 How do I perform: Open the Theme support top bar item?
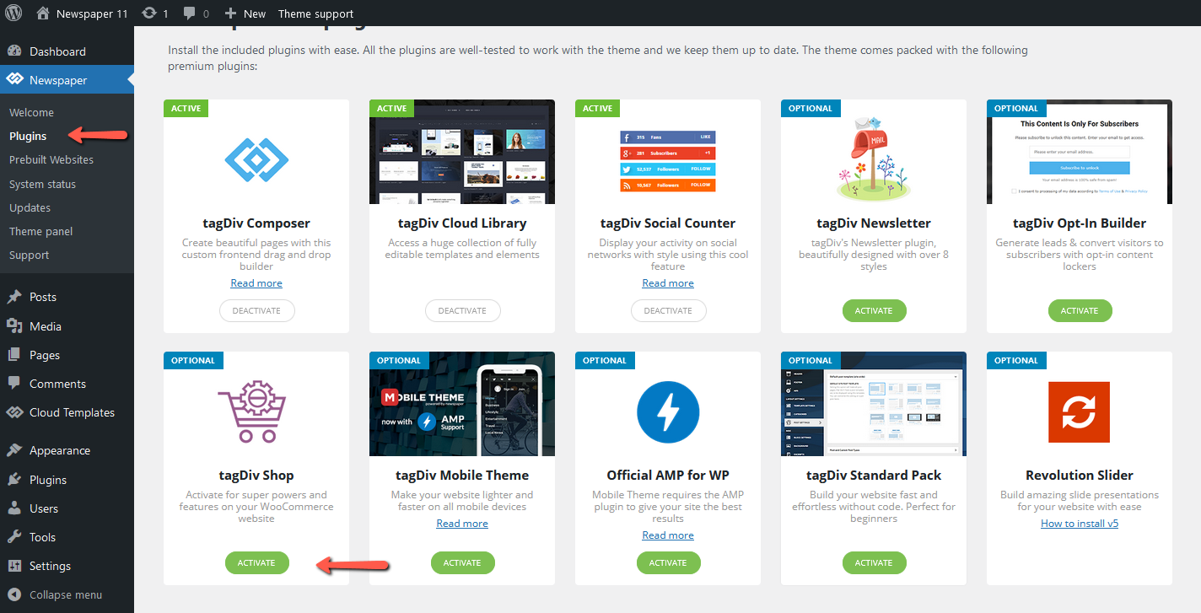(x=315, y=13)
